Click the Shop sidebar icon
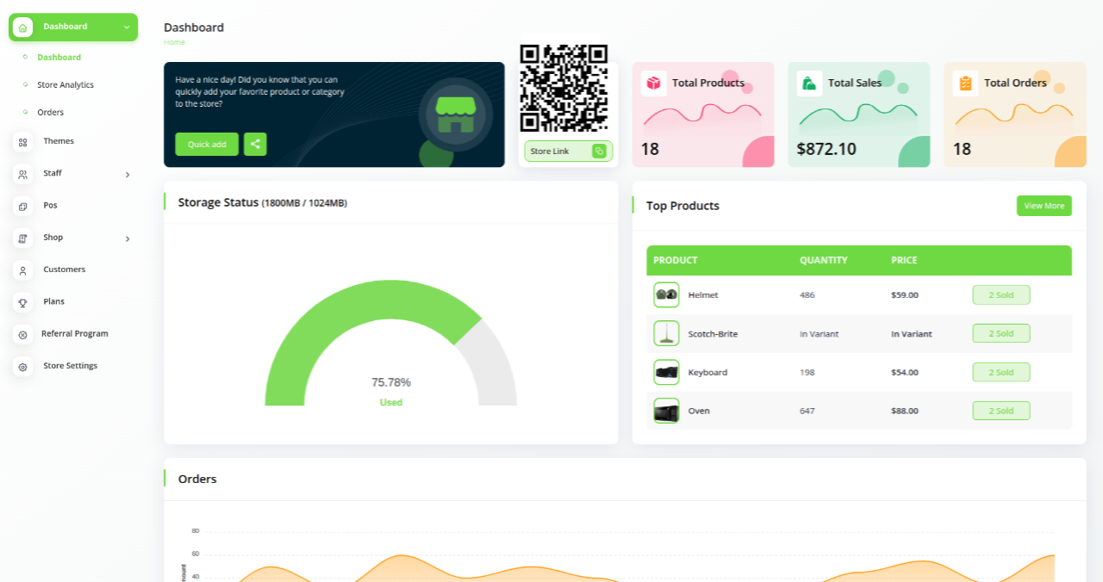The image size is (1103, 582). [x=22, y=238]
